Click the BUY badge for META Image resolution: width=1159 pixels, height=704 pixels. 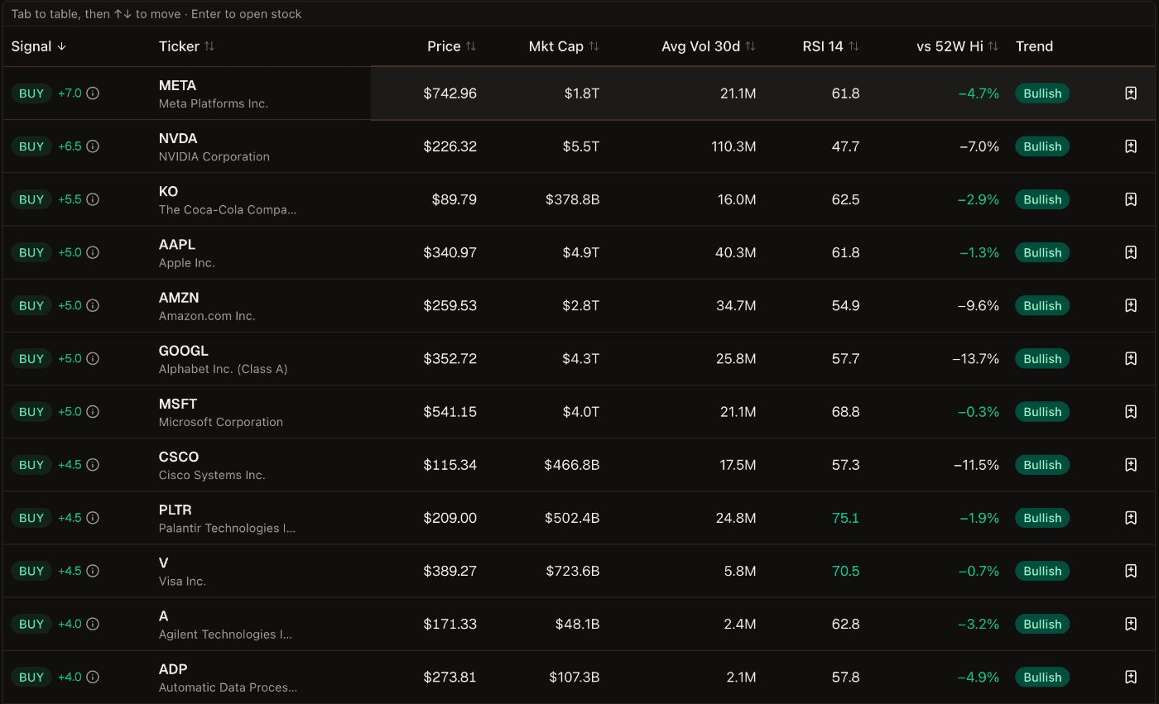(31, 93)
